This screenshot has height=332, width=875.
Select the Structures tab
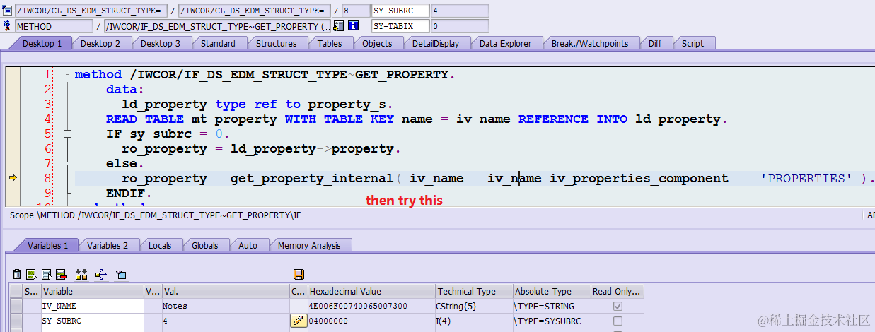[276, 43]
